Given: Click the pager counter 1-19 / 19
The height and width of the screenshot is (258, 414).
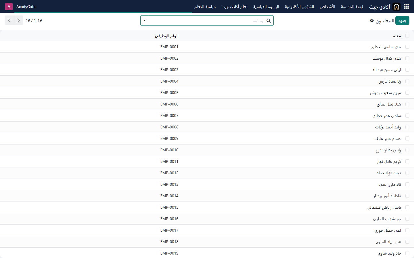Looking at the screenshot, I should point(34,20).
